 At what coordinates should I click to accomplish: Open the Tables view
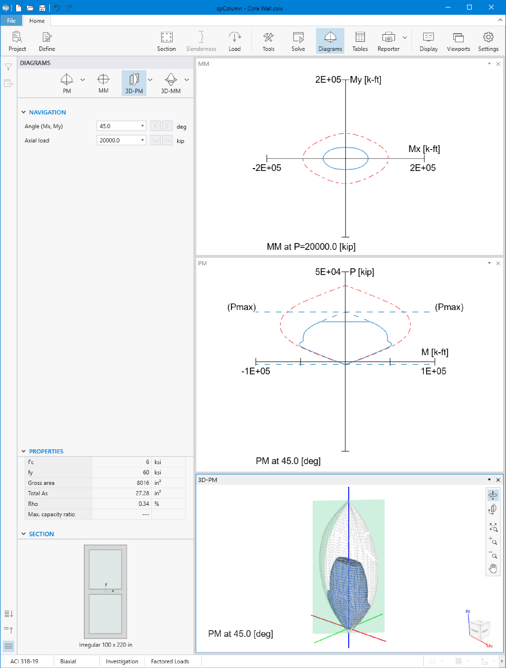tap(360, 41)
